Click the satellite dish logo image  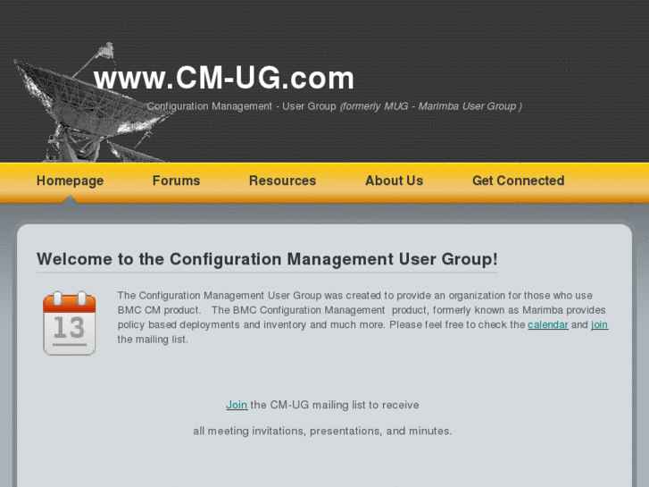point(89,103)
